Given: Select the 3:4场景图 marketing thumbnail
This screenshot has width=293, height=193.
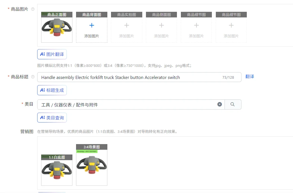Looking at the screenshot, I should pos(92,165).
